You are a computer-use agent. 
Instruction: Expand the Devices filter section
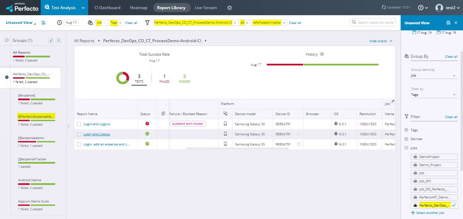coord(406,139)
